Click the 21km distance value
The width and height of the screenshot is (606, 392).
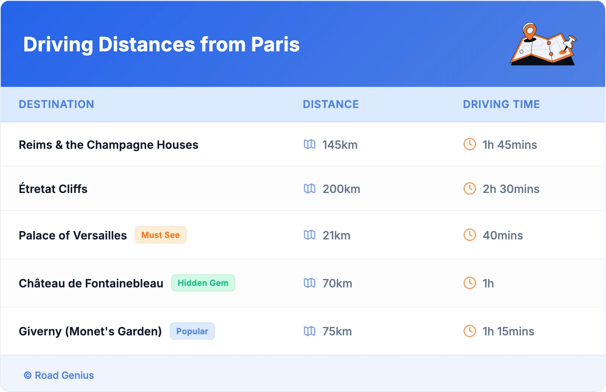click(x=336, y=235)
